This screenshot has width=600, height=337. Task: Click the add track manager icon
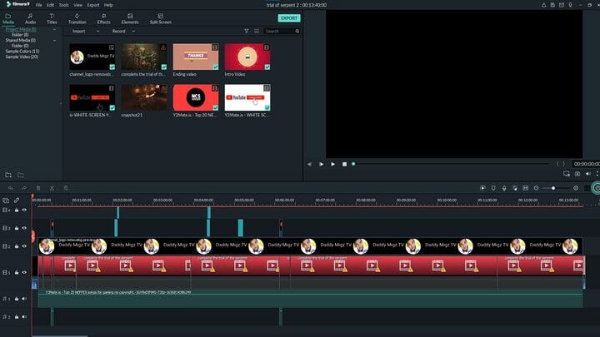point(6,201)
